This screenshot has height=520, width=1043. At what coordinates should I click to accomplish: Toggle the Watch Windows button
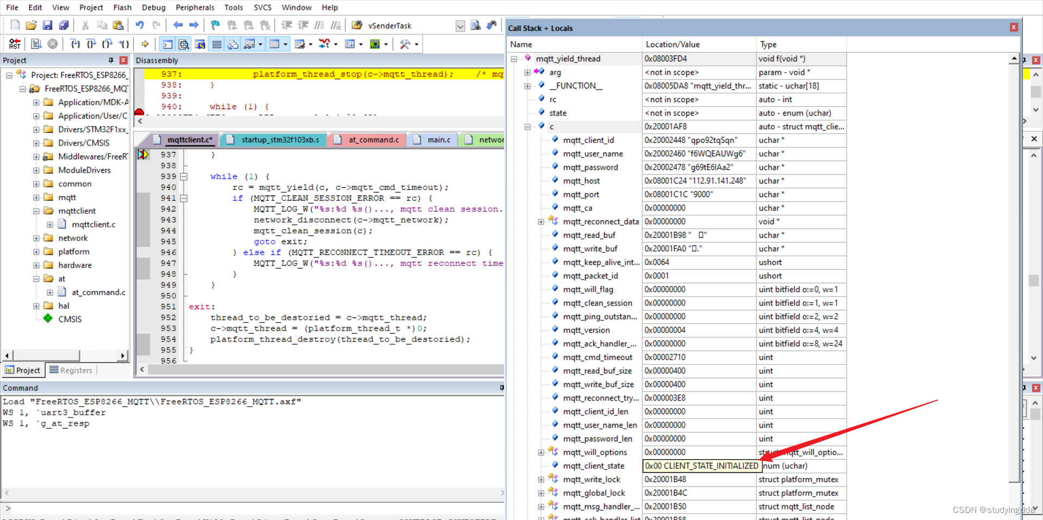[x=249, y=44]
